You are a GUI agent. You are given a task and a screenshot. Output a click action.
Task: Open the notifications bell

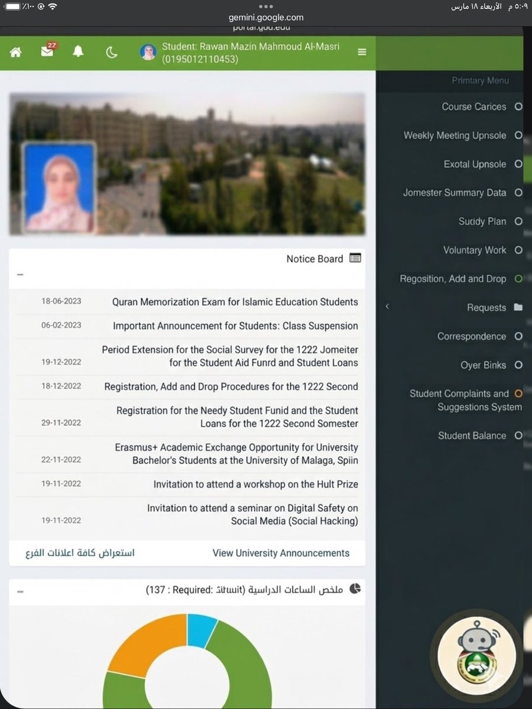point(78,52)
